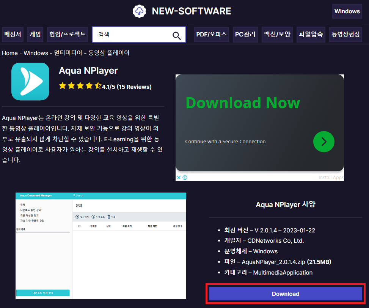The image size is (369, 308).
Task: Open the PC관리 category
Action: [x=245, y=35]
